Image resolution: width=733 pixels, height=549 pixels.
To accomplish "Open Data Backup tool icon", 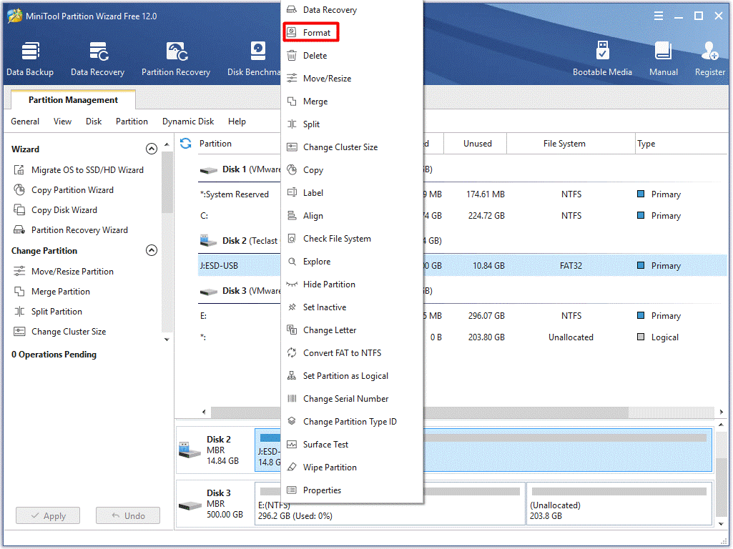I will [x=30, y=51].
